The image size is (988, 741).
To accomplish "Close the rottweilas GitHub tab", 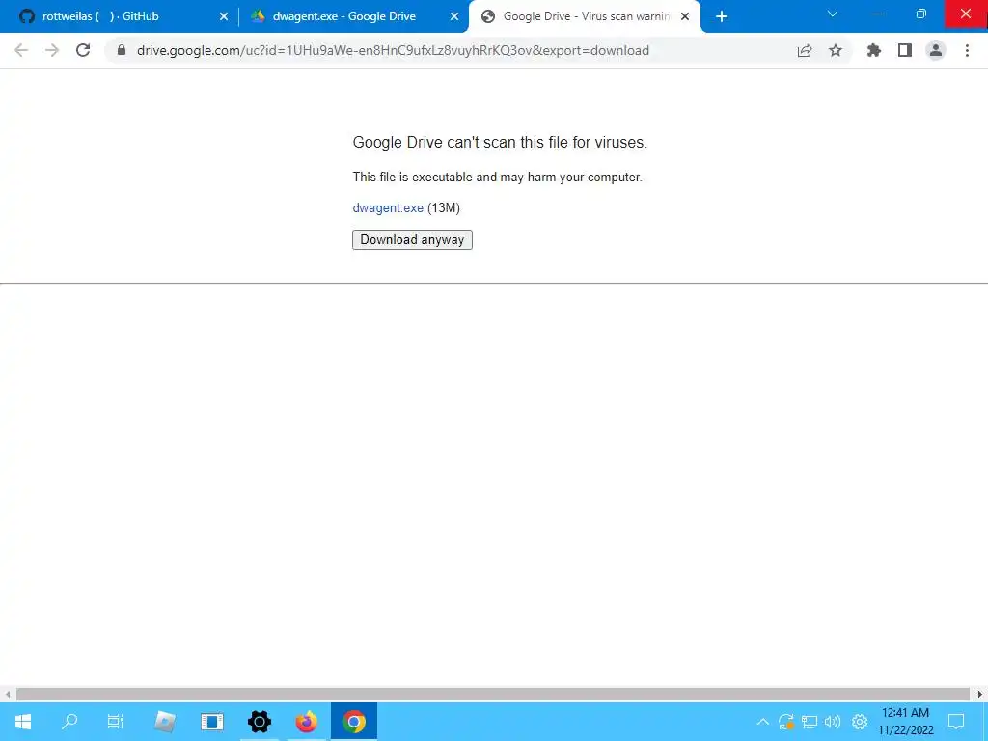I will click(223, 16).
